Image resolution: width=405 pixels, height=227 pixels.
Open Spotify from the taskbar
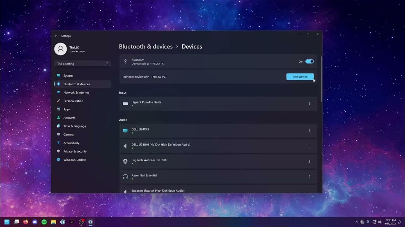(44, 222)
